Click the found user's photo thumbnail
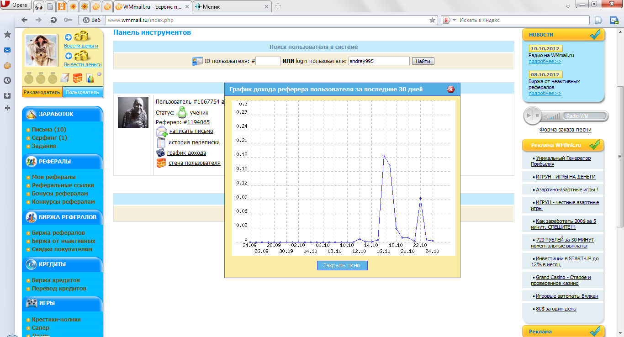The height and width of the screenshot is (337, 624). pyautogui.click(x=133, y=112)
